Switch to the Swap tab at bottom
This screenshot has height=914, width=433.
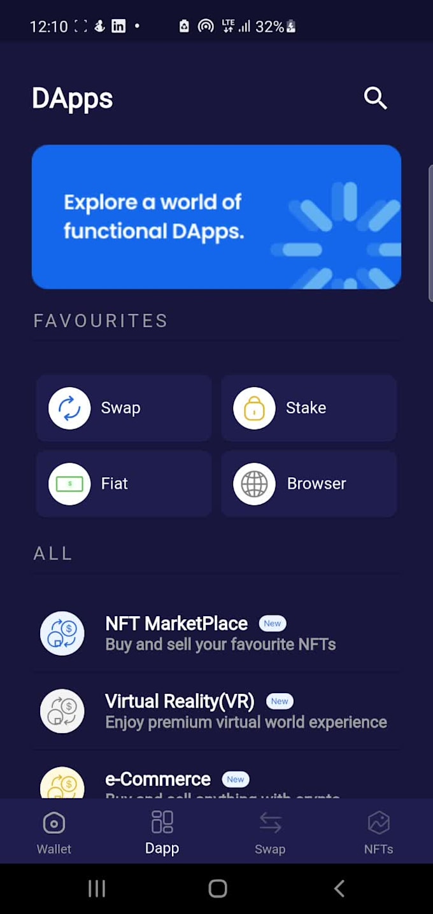tap(271, 832)
